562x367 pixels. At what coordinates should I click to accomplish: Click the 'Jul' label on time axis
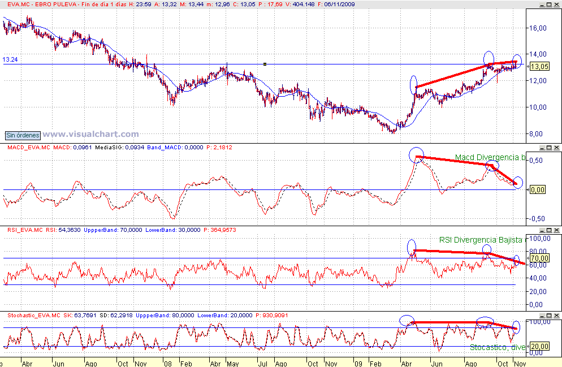(x=263, y=364)
